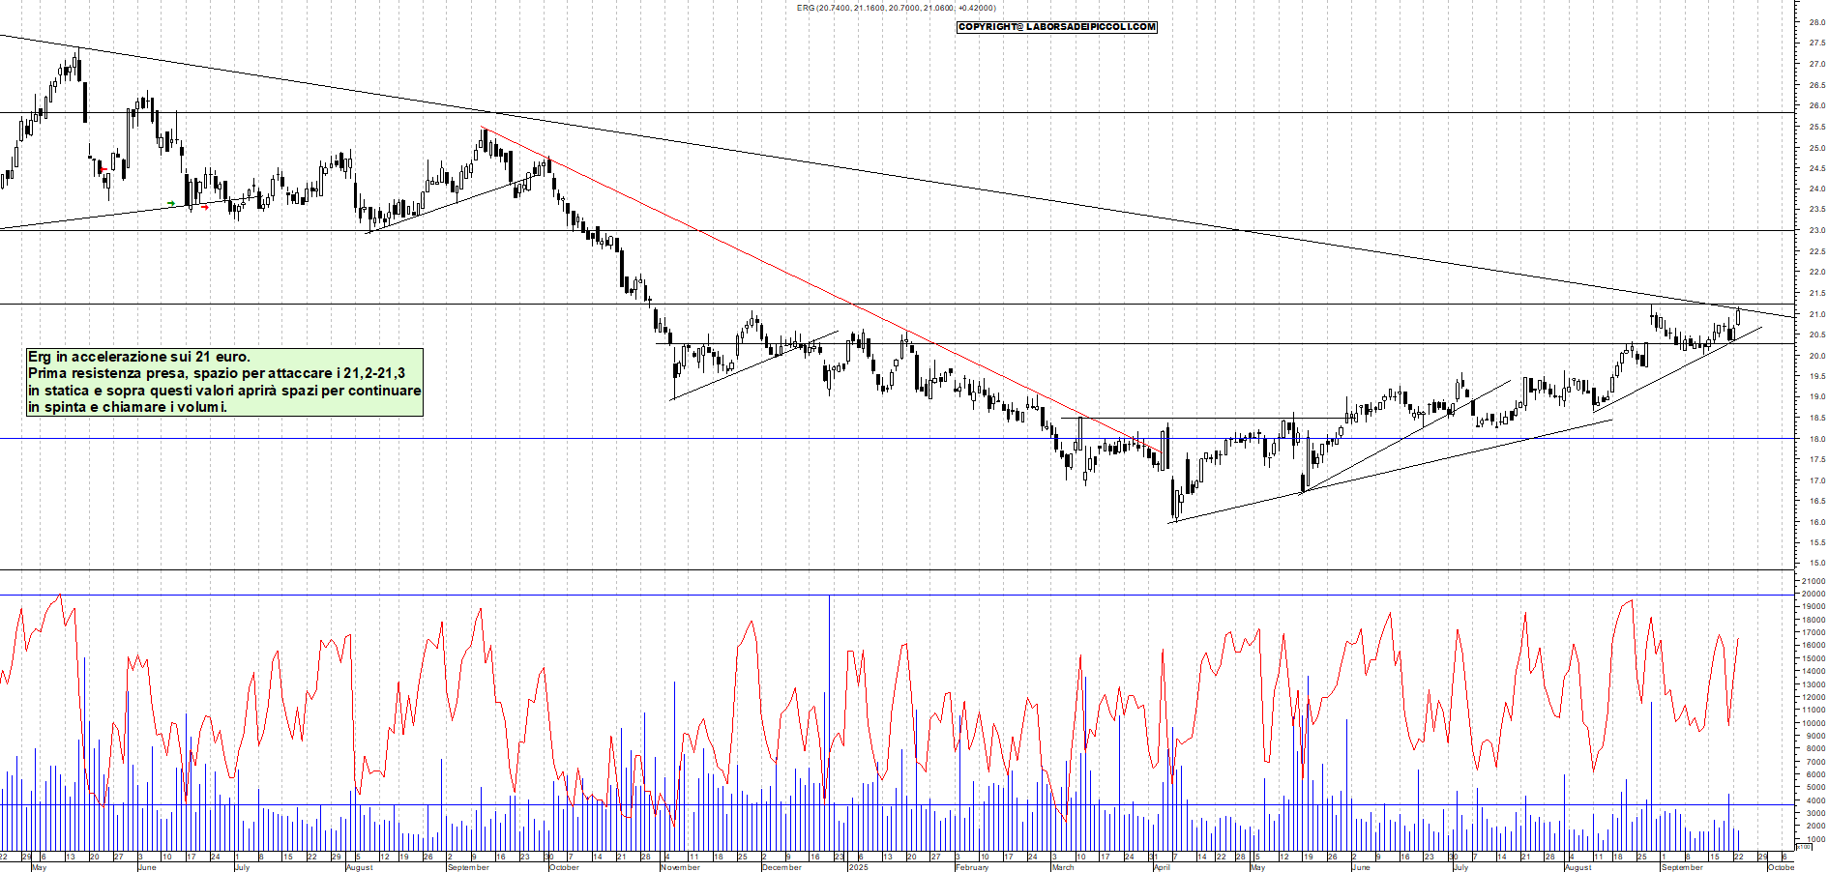The image size is (1828, 872).
Task: Click the February month label on time axis
Action: tap(972, 867)
